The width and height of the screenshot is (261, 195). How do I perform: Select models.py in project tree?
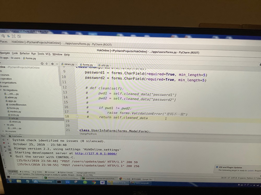pos(14,112)
